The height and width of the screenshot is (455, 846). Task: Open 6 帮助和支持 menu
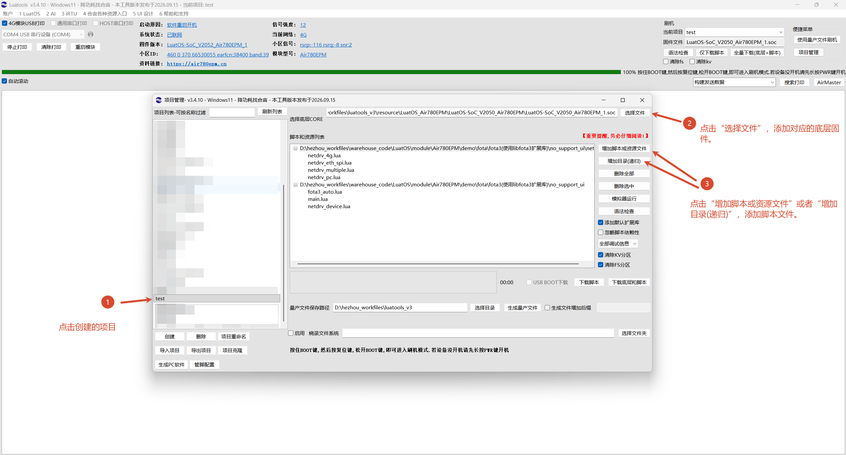[174, 14]
